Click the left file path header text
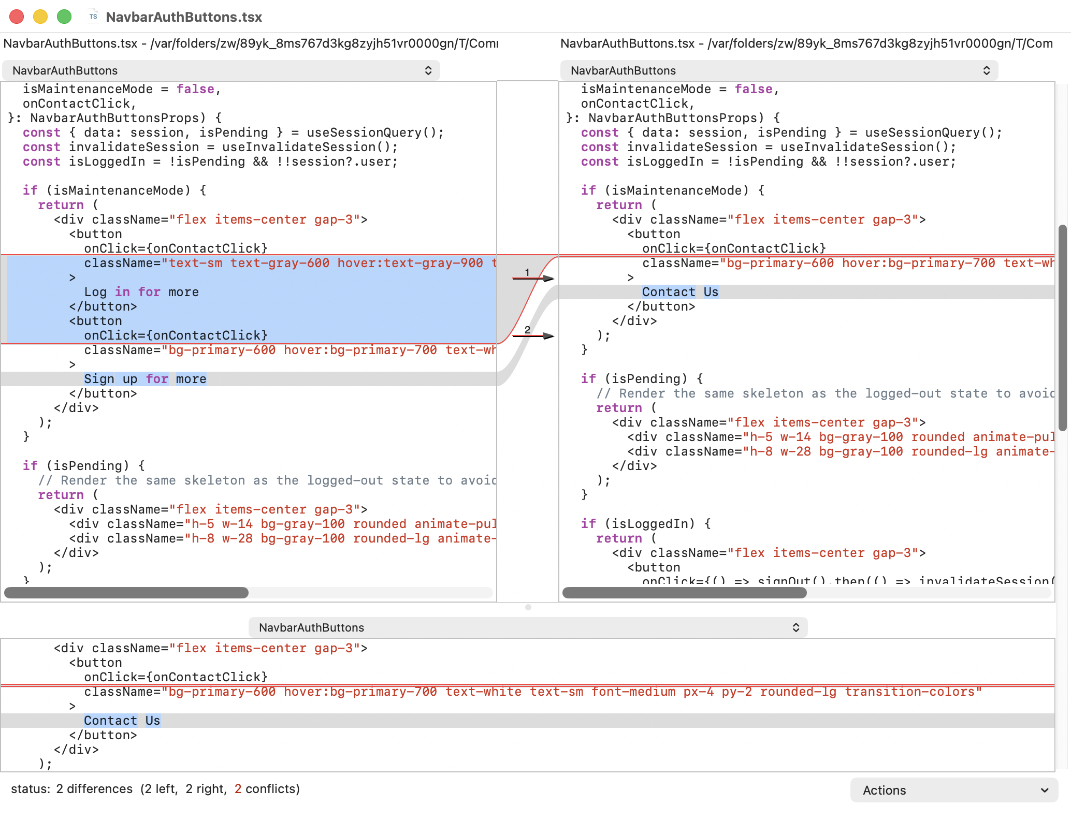 tap(251, 43)
